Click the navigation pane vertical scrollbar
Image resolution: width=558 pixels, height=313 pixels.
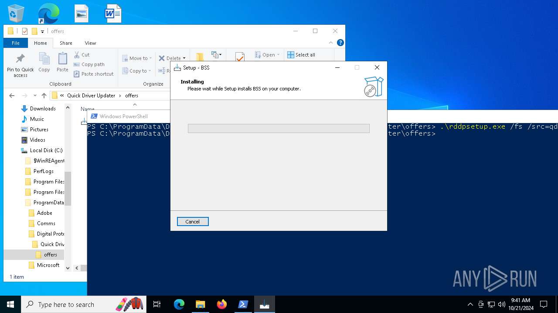pos(68,188)
